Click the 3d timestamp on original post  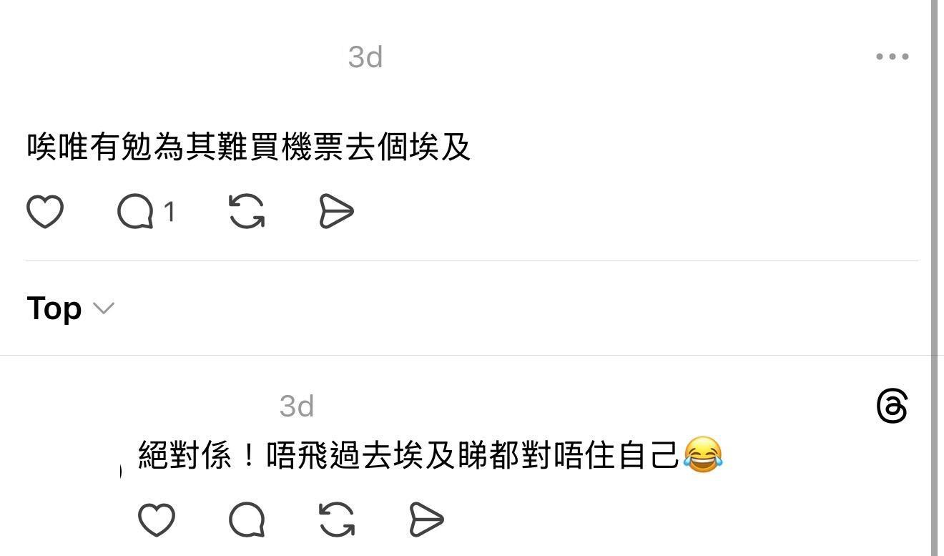tap(365, 57)
